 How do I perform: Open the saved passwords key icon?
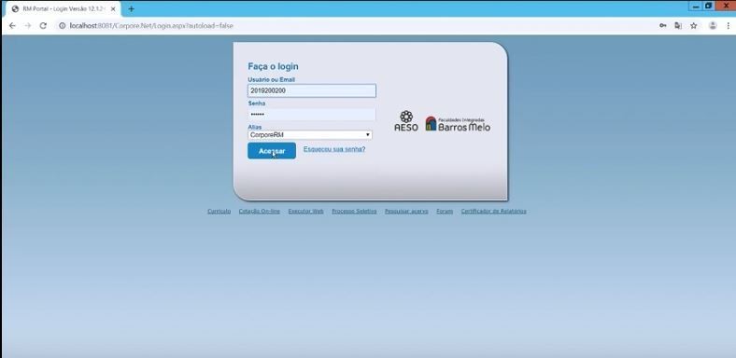tap(663, 26)
